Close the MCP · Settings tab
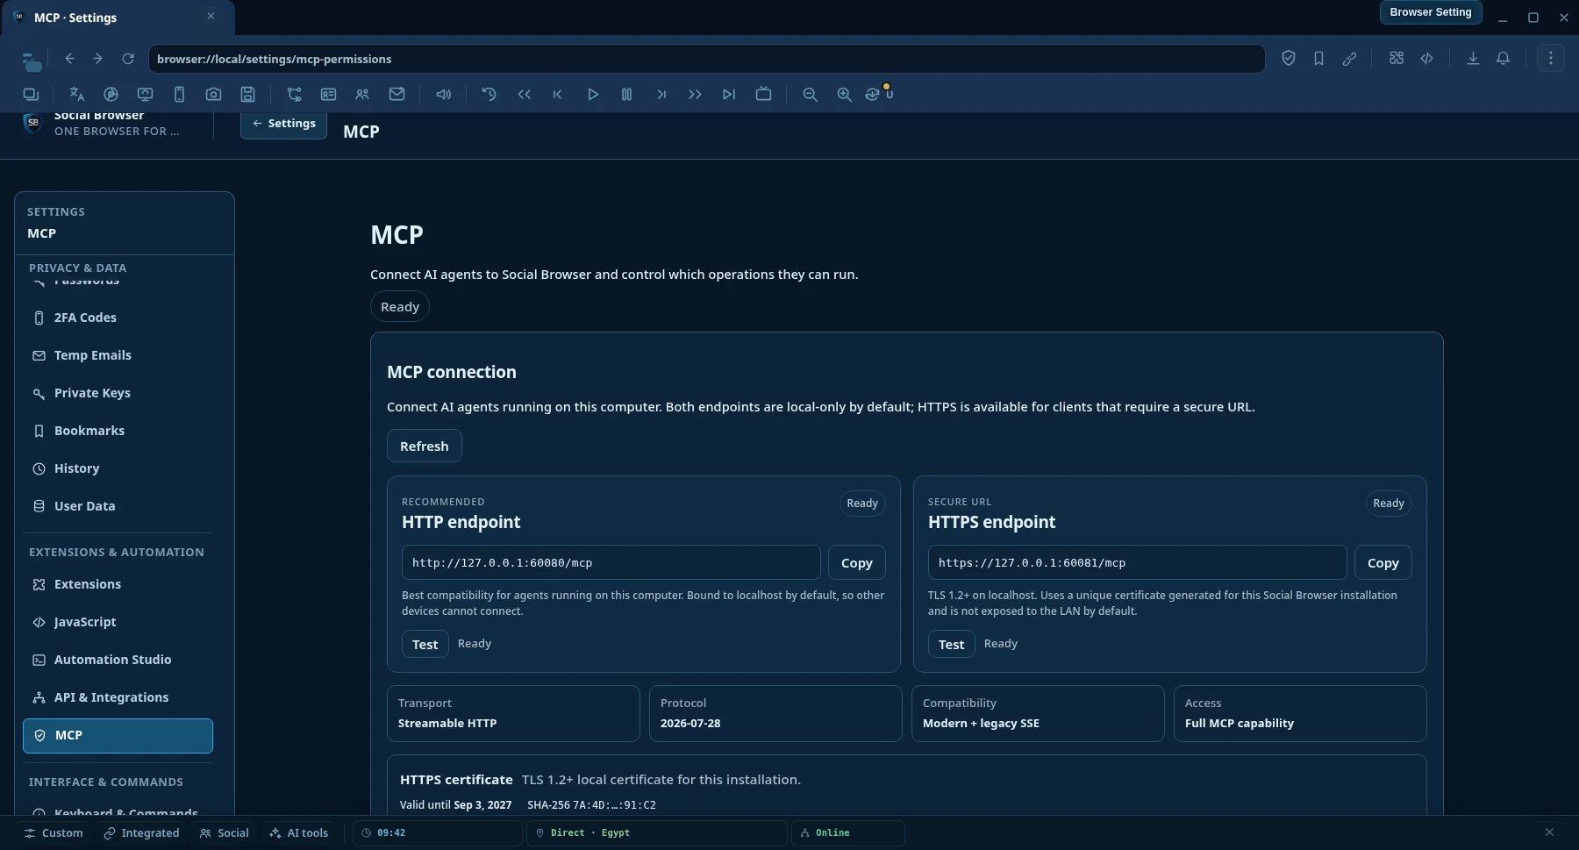Viewport: 1579px width, 850px height. pos(211,16)
